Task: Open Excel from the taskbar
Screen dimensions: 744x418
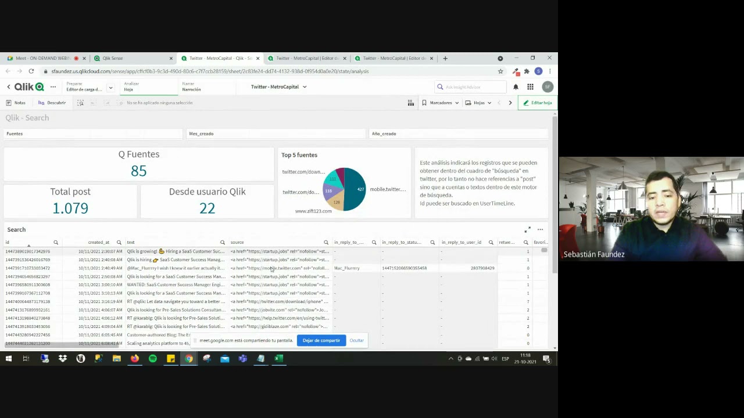Action: pos(279,359)
